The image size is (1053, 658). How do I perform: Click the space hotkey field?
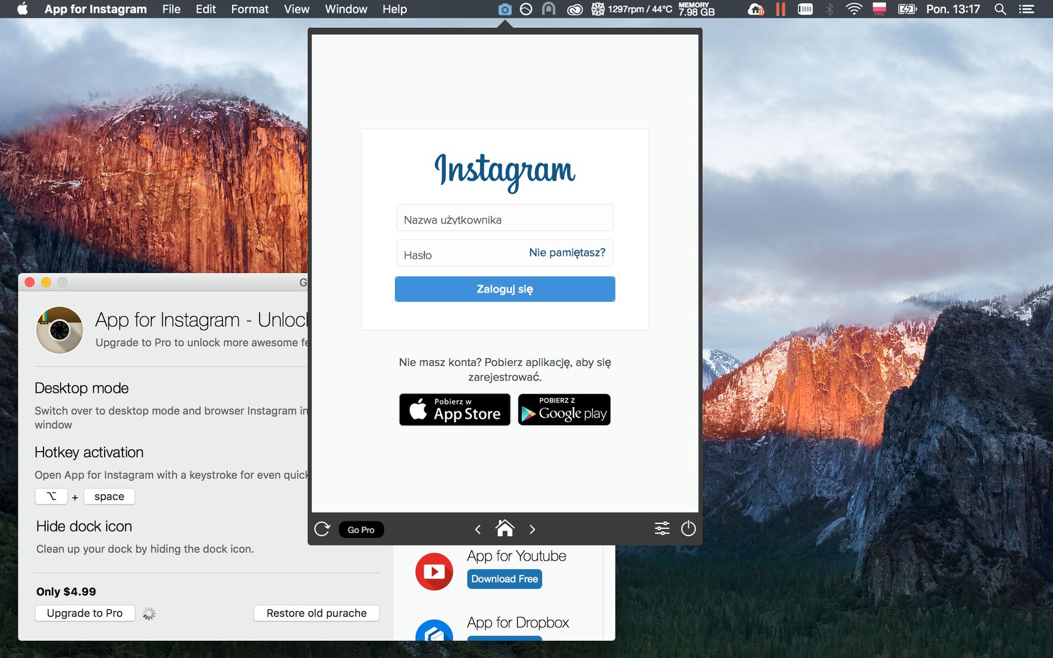pyautogui.click(x=109, y=496)
